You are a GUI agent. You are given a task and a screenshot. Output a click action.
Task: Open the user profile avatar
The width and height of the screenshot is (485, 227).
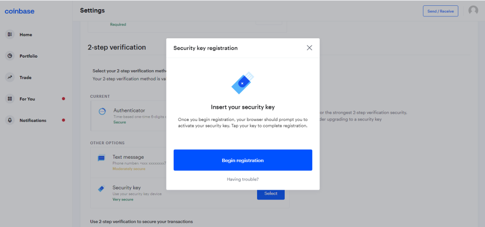(473, 11)
